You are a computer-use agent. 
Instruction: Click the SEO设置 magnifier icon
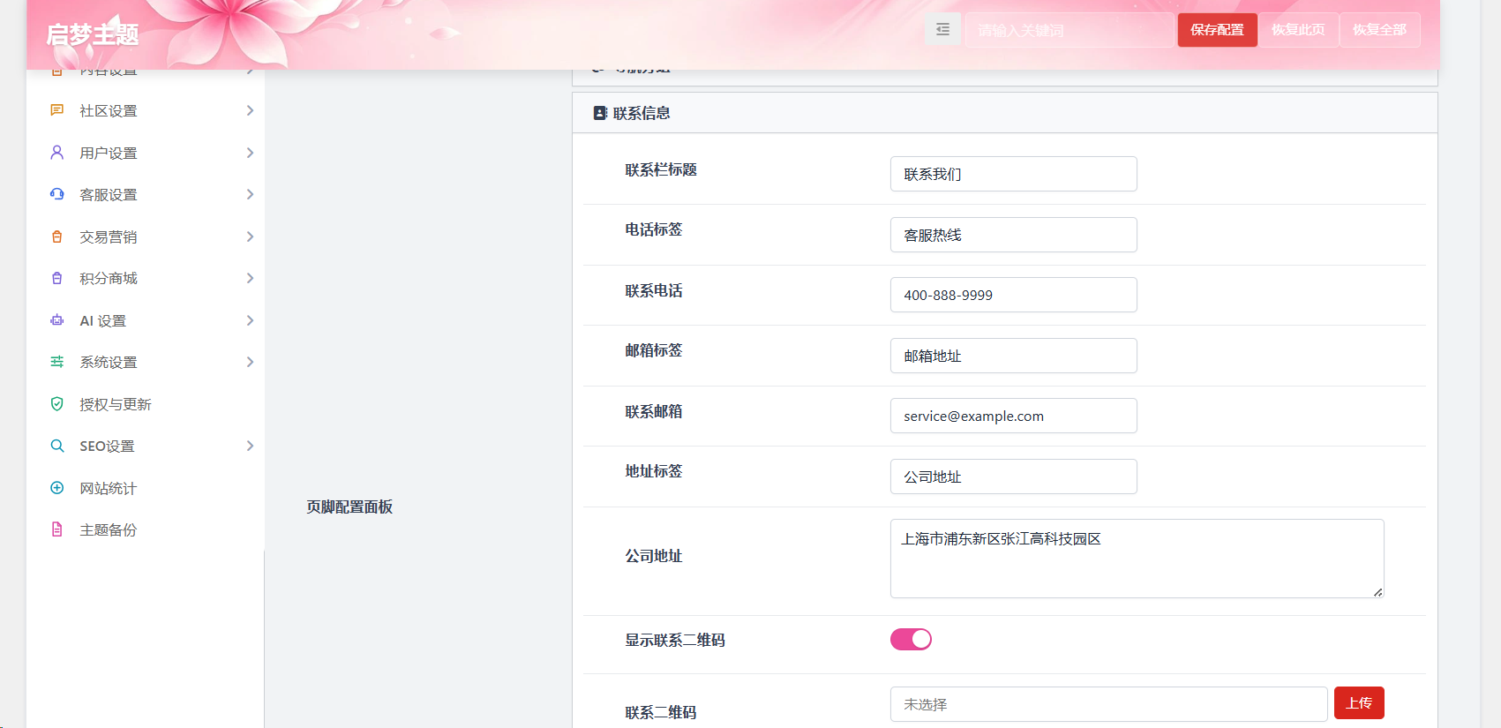pyautogui.click(x=56, y=446)
